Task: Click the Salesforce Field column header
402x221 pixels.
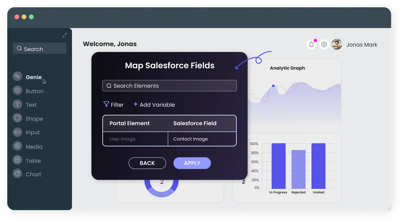Action: (195, 123)
